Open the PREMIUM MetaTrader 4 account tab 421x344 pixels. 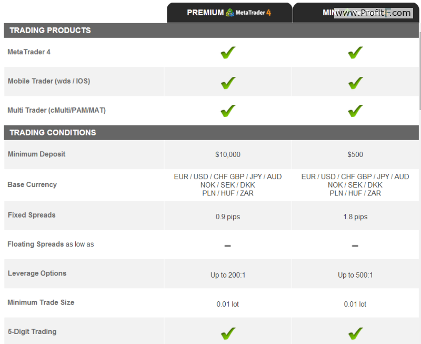229,13
